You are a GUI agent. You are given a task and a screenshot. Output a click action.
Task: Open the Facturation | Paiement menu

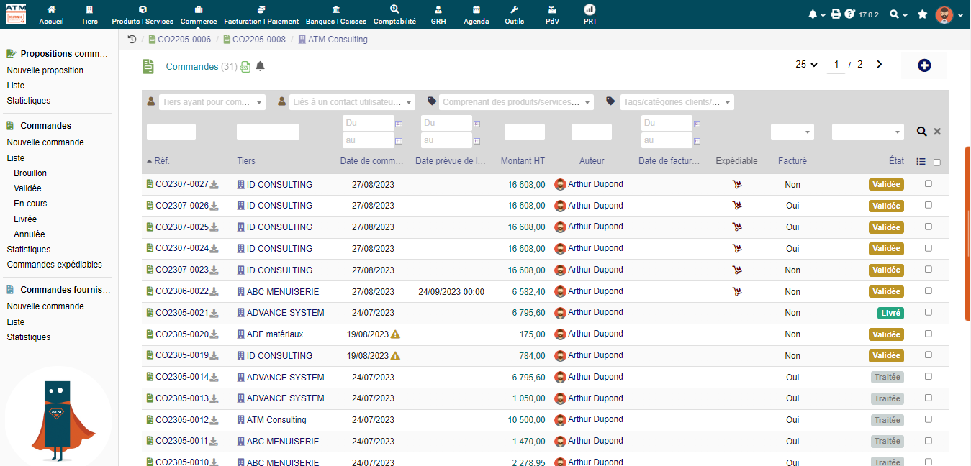click(261, 14)
